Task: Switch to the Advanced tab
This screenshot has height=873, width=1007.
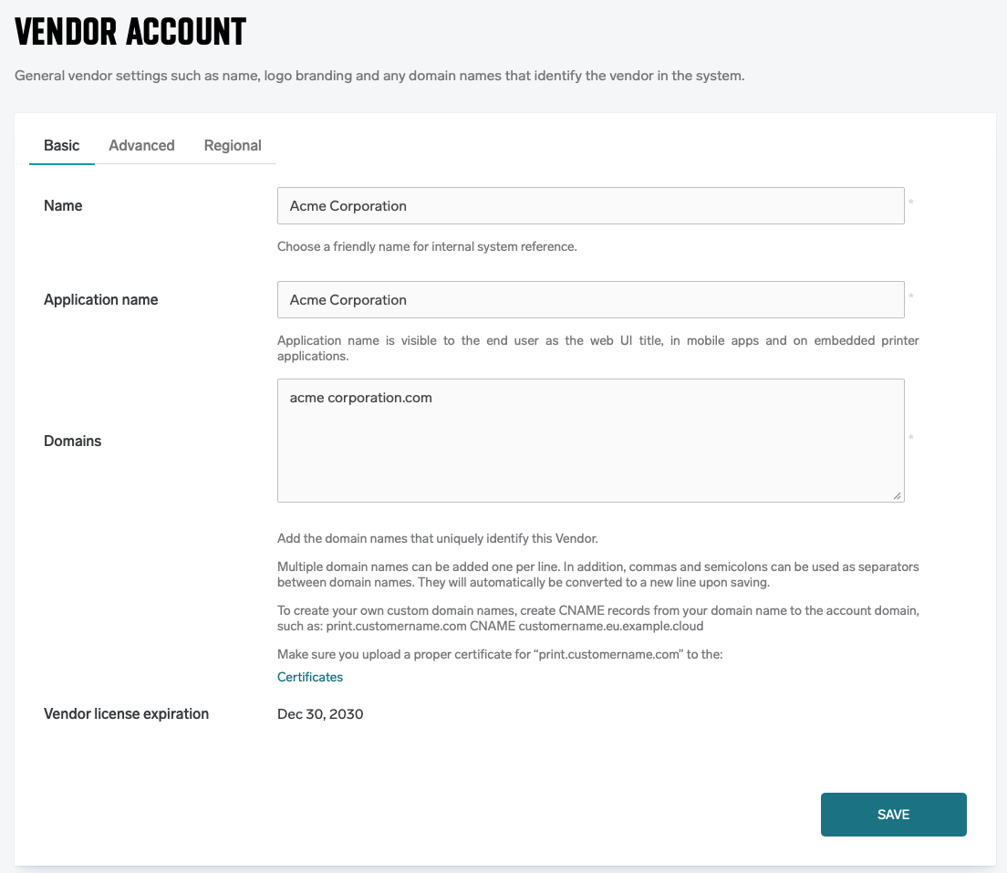Action: [x=141, y=145]
